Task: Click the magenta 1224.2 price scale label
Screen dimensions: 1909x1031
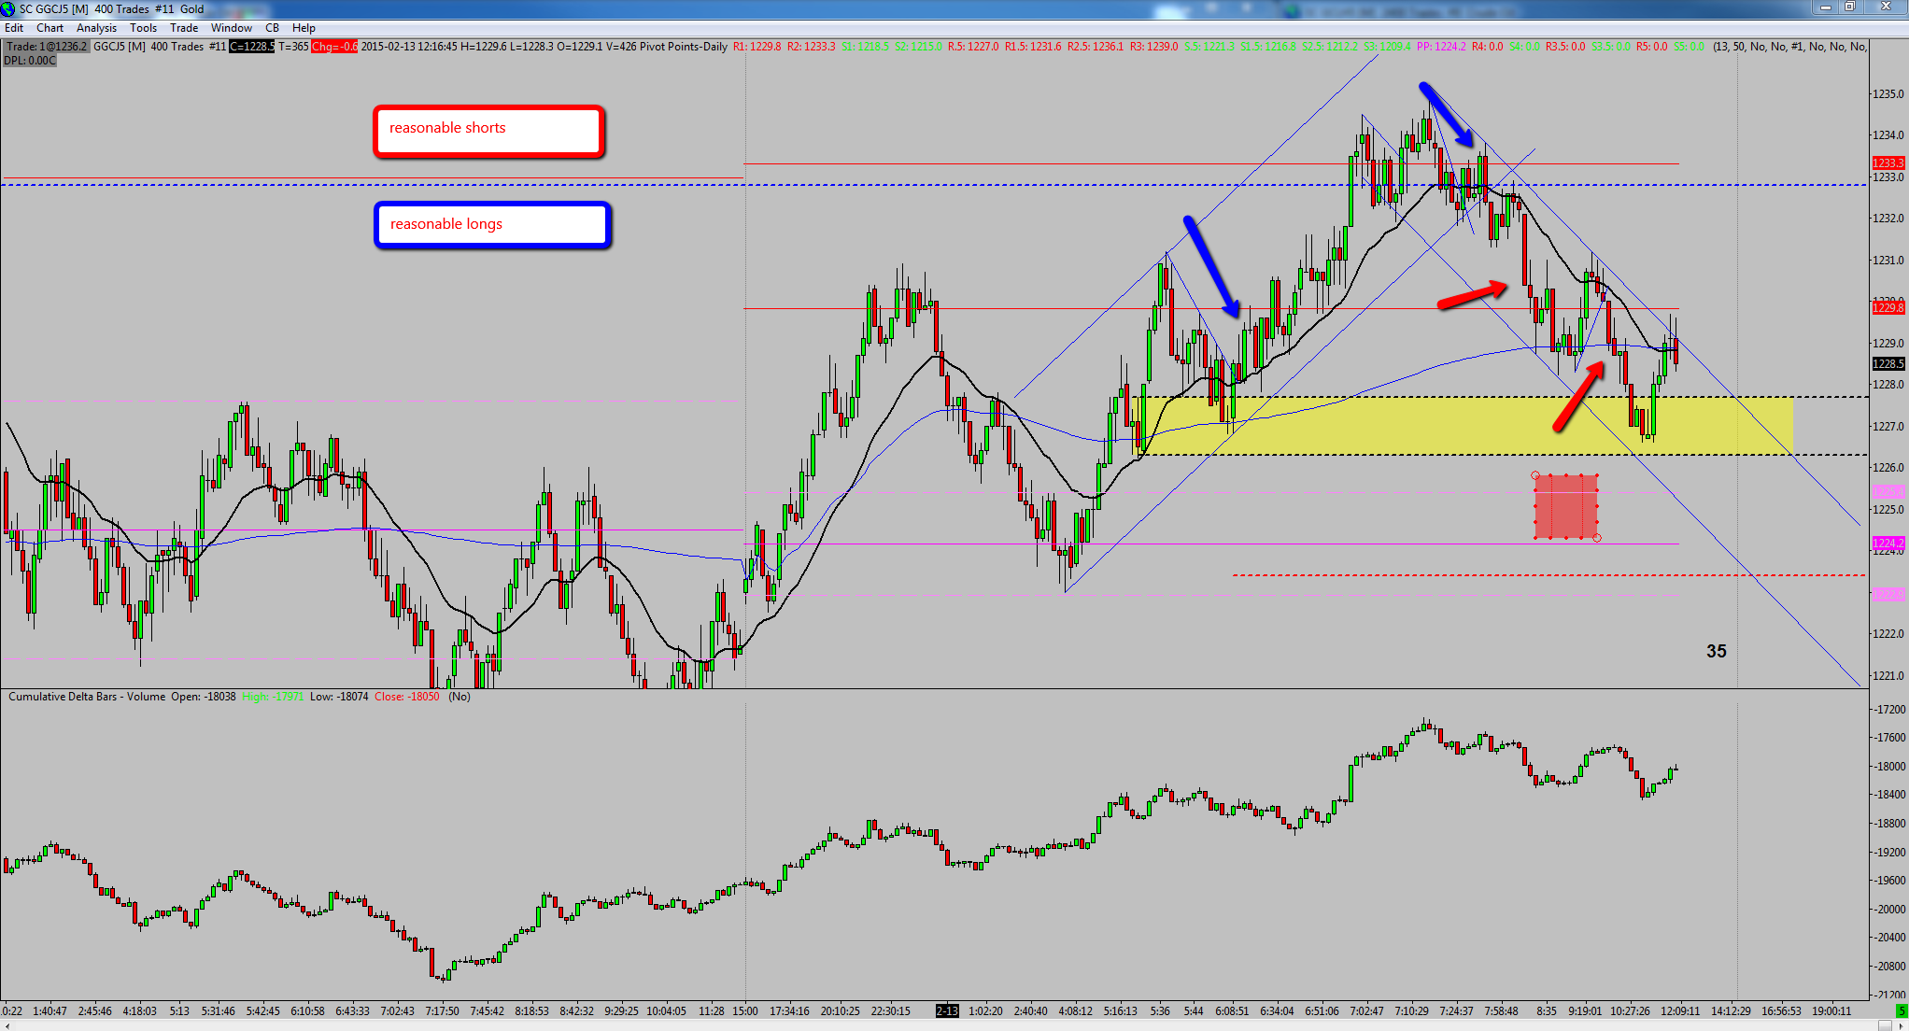Action: click(x=1888, y=544)
